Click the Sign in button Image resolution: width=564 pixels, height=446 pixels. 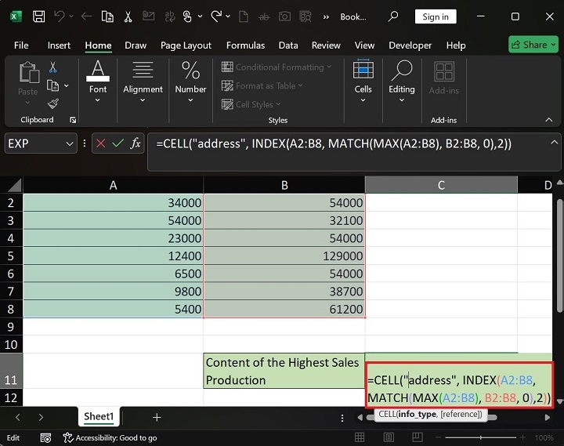[x=436, y=16]
